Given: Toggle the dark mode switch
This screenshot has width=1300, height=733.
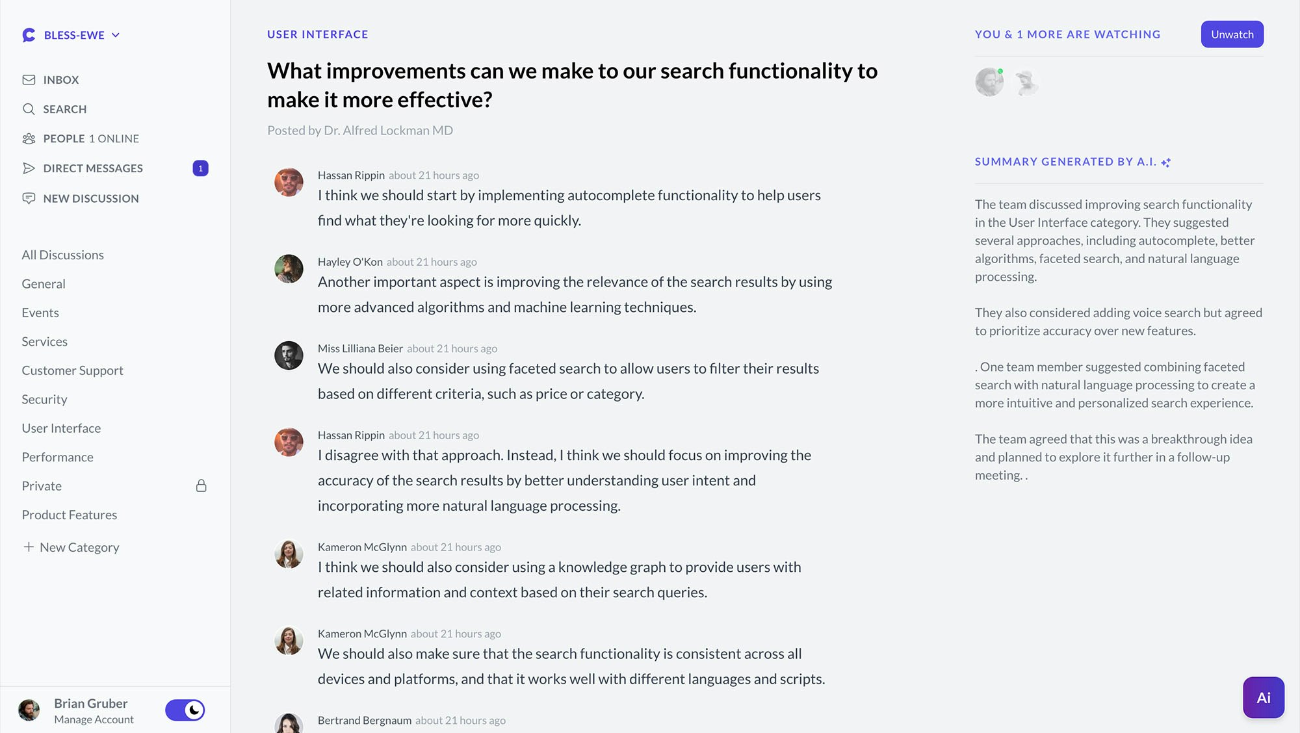Looking at the screenshot, I should tap(185, 710).
